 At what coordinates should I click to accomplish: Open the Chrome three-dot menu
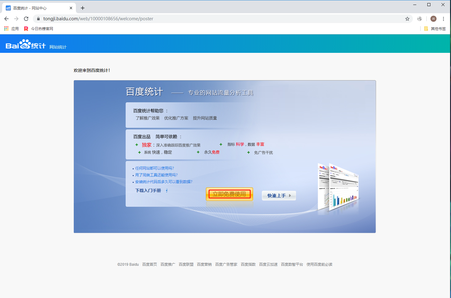pos(443,19)
